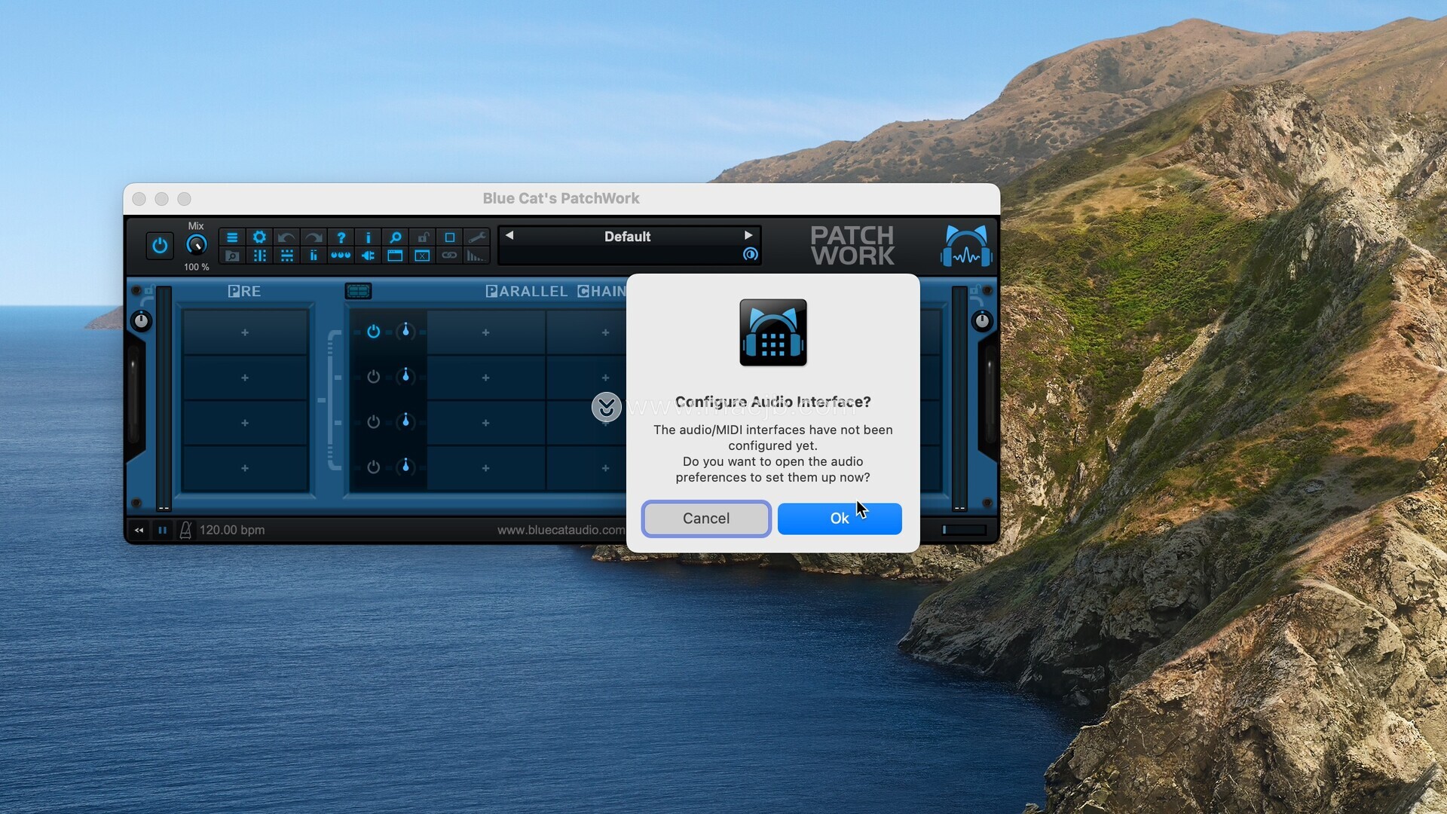Click the PatchWork app icon in dialog
The width and height of the screenshot is (1447, 814).
773,332
